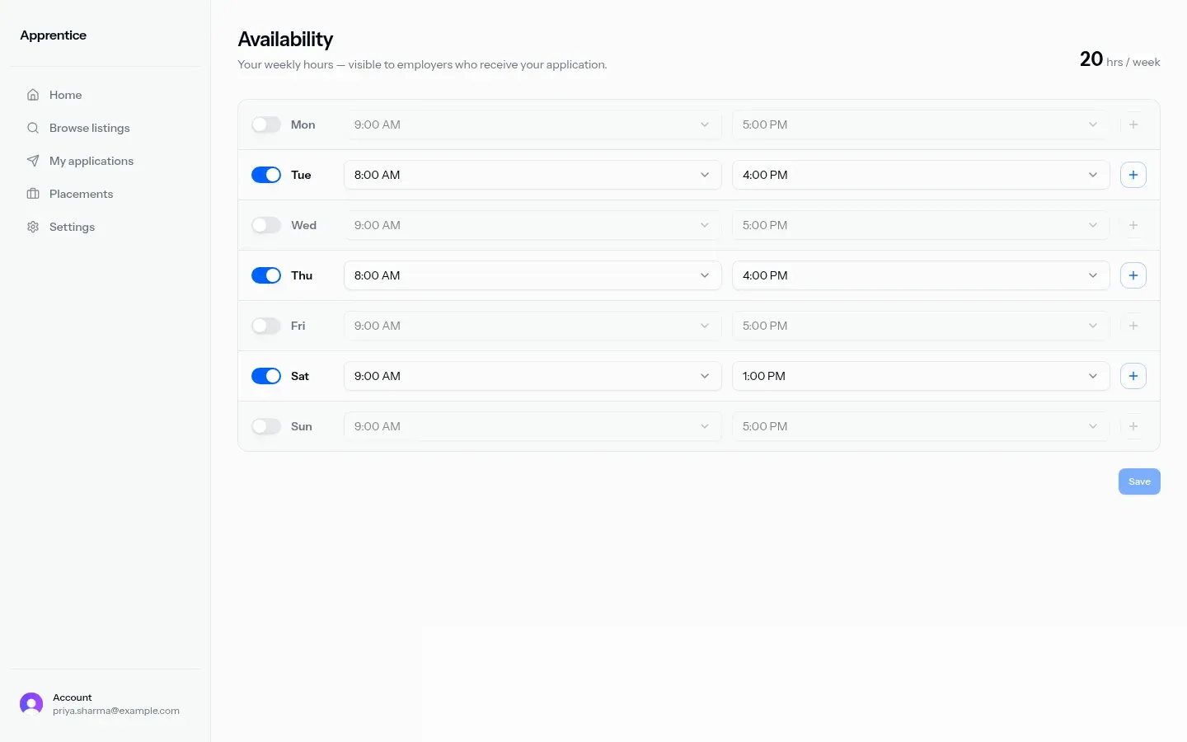Click the Placements briefcase icon
The width and height of the screenshot is (1187, 742).
point(33,194)
